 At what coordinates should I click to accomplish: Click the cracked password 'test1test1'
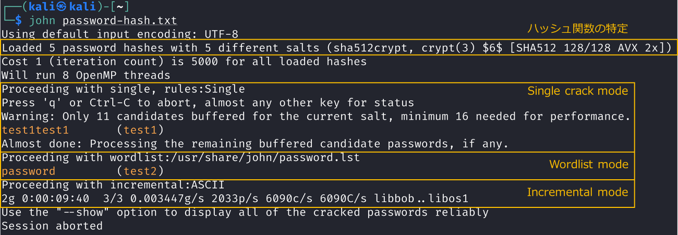35,130
